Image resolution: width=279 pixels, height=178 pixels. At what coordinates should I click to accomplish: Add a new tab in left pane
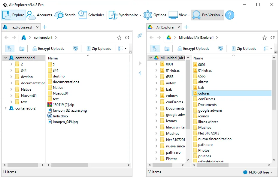point(45,27)
